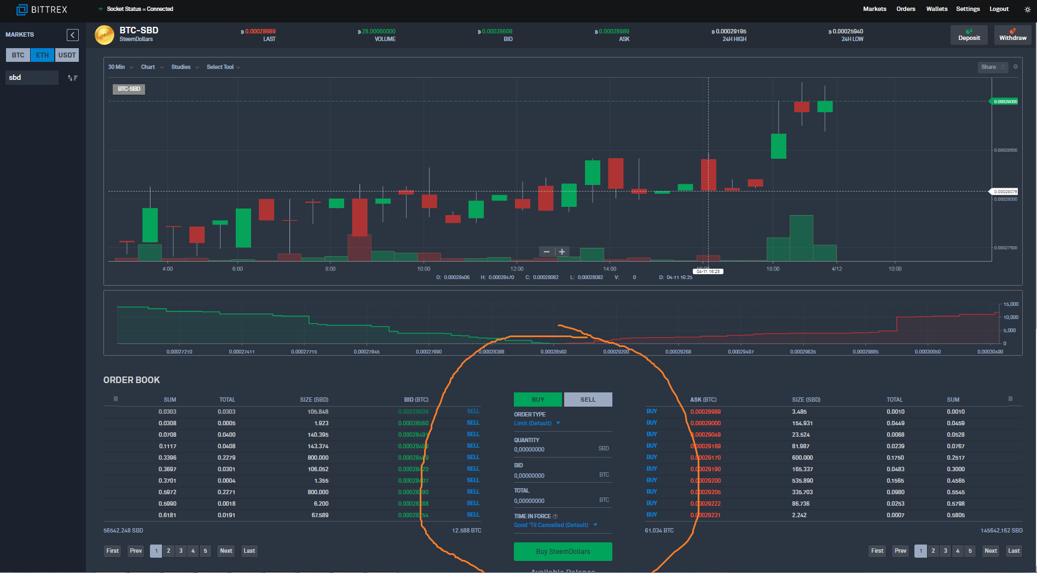
Task: Open Order Type Limit dropdown
Action: (537, 423)
